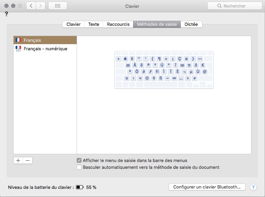Click the French flag icon beside Français
Viewport: 265px width, 197px height.
pyautogui.click(x=18, y=40)
